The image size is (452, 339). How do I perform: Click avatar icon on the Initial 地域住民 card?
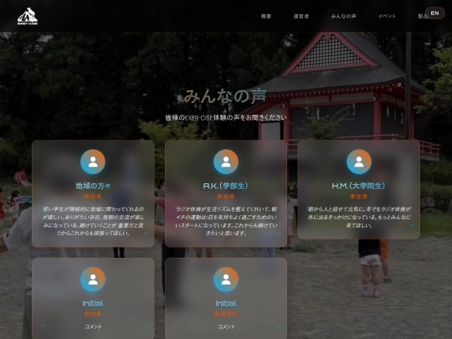click(226, 280)
